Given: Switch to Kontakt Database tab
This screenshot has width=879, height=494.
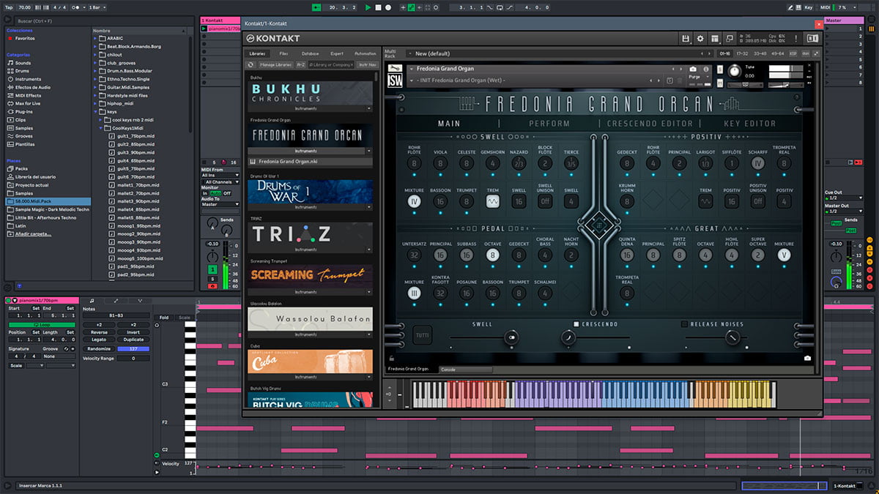Looking at the screenshot, I should point(310,53).
